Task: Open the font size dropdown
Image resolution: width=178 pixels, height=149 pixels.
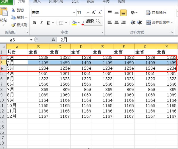Action: click(x=88, y=13)
